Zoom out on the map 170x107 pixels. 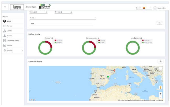click(160, 97)
